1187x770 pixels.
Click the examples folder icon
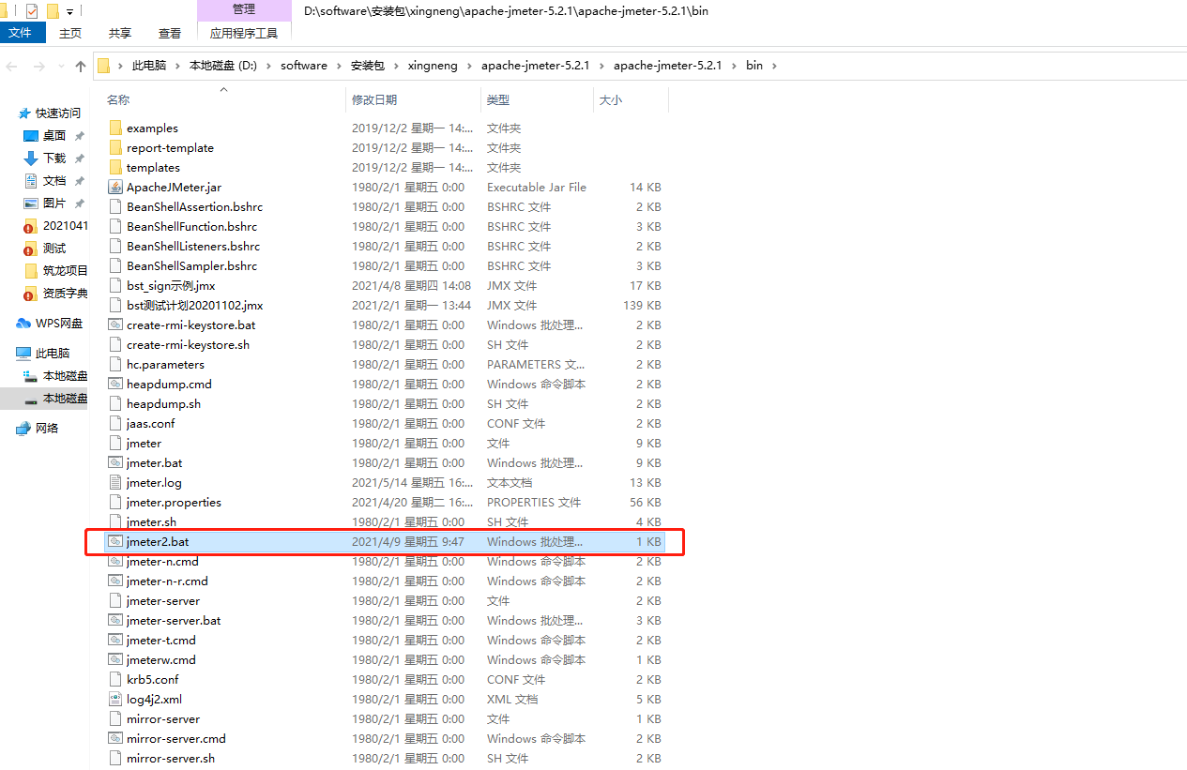[116, 128]
